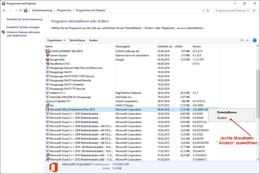Sort by the Version column header
The height and width of the screenshot is (174, 260).
(x=205, y=46)
